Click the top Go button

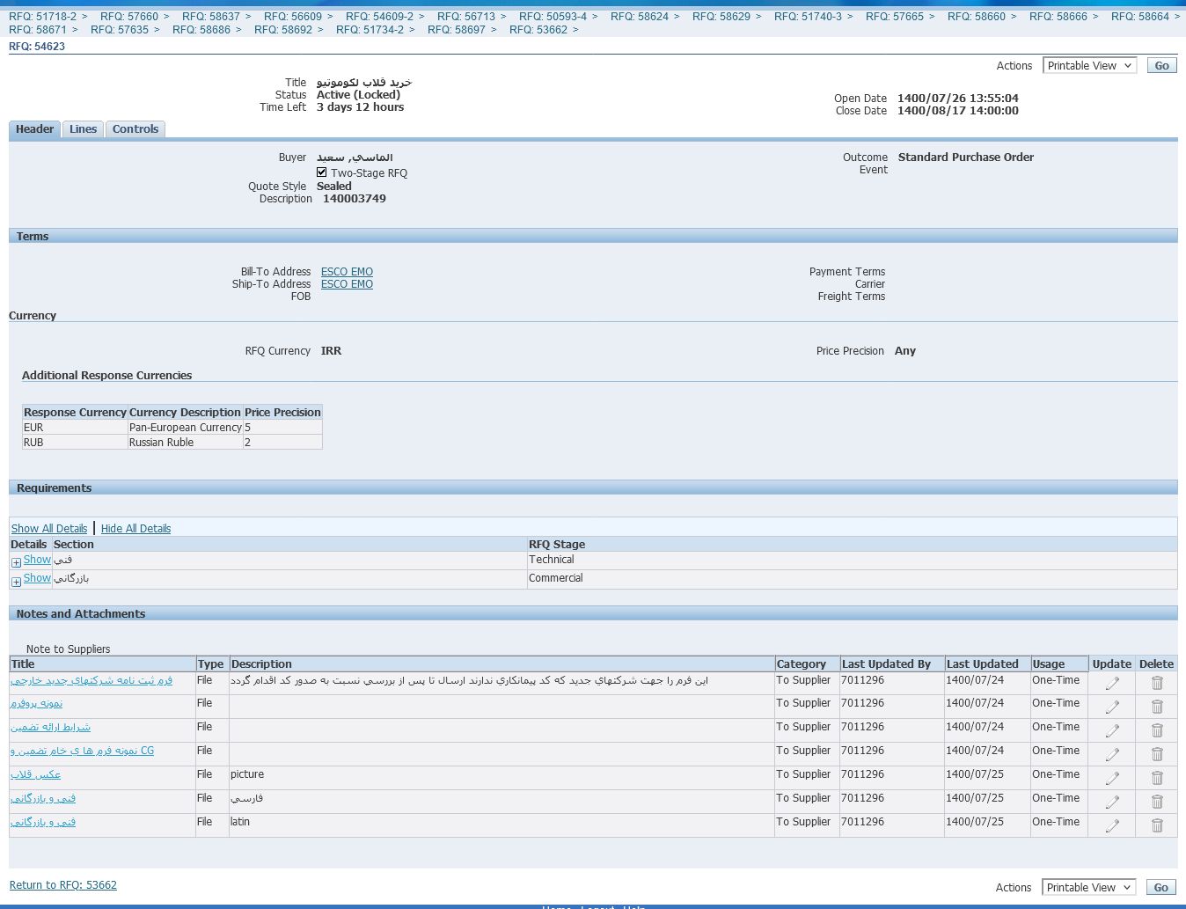(x=1161, y=65)
